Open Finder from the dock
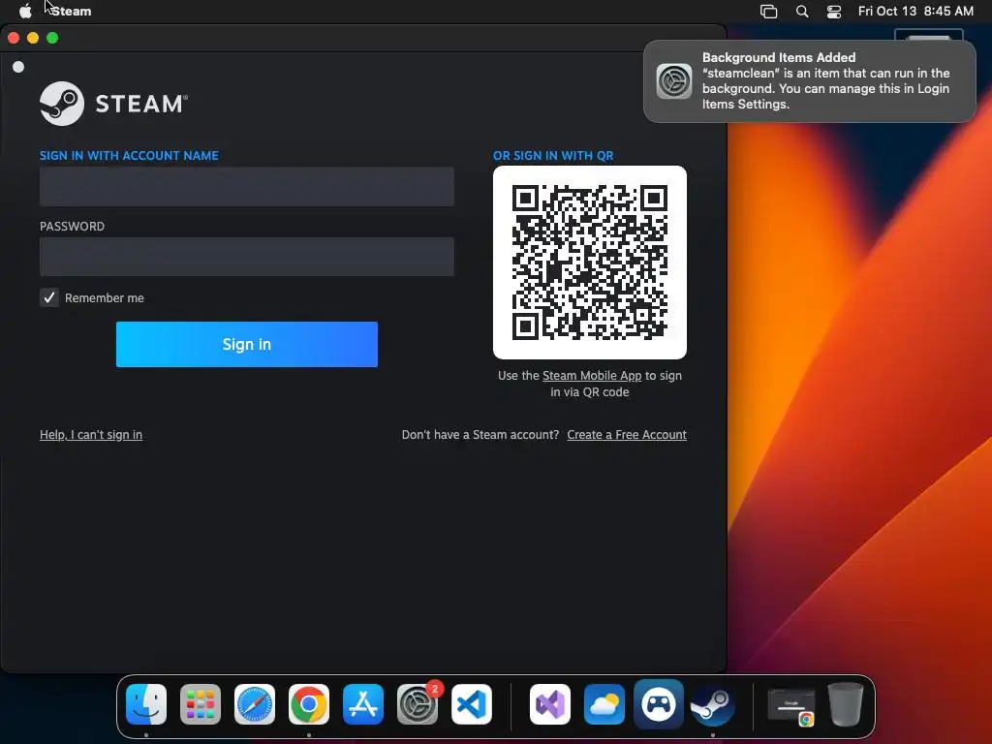The image size is (992, 744). (146, 704)
